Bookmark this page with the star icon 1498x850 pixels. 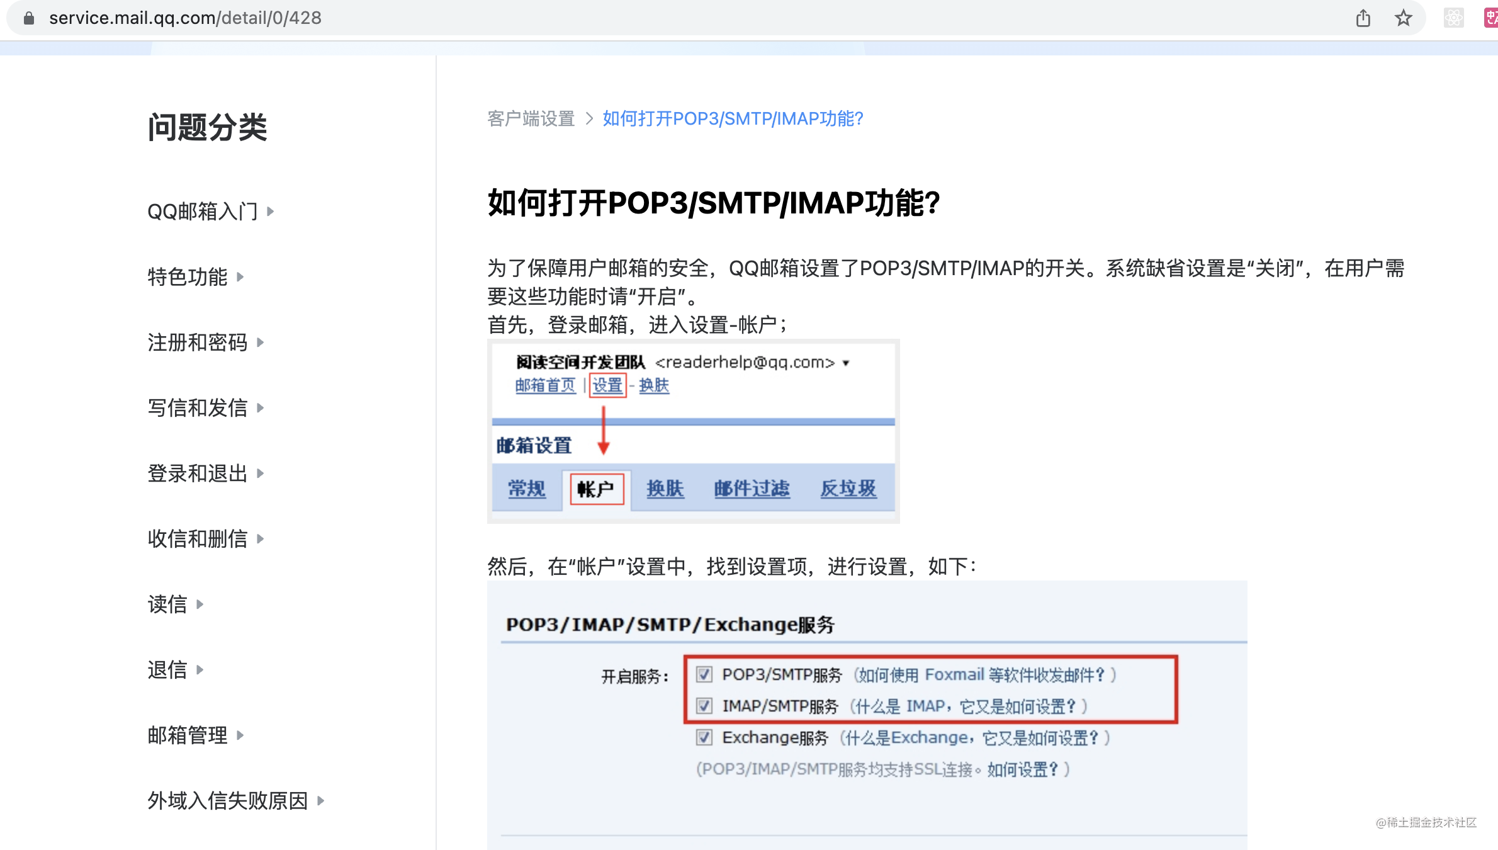pyautogui.click(x=1403, y=18)
